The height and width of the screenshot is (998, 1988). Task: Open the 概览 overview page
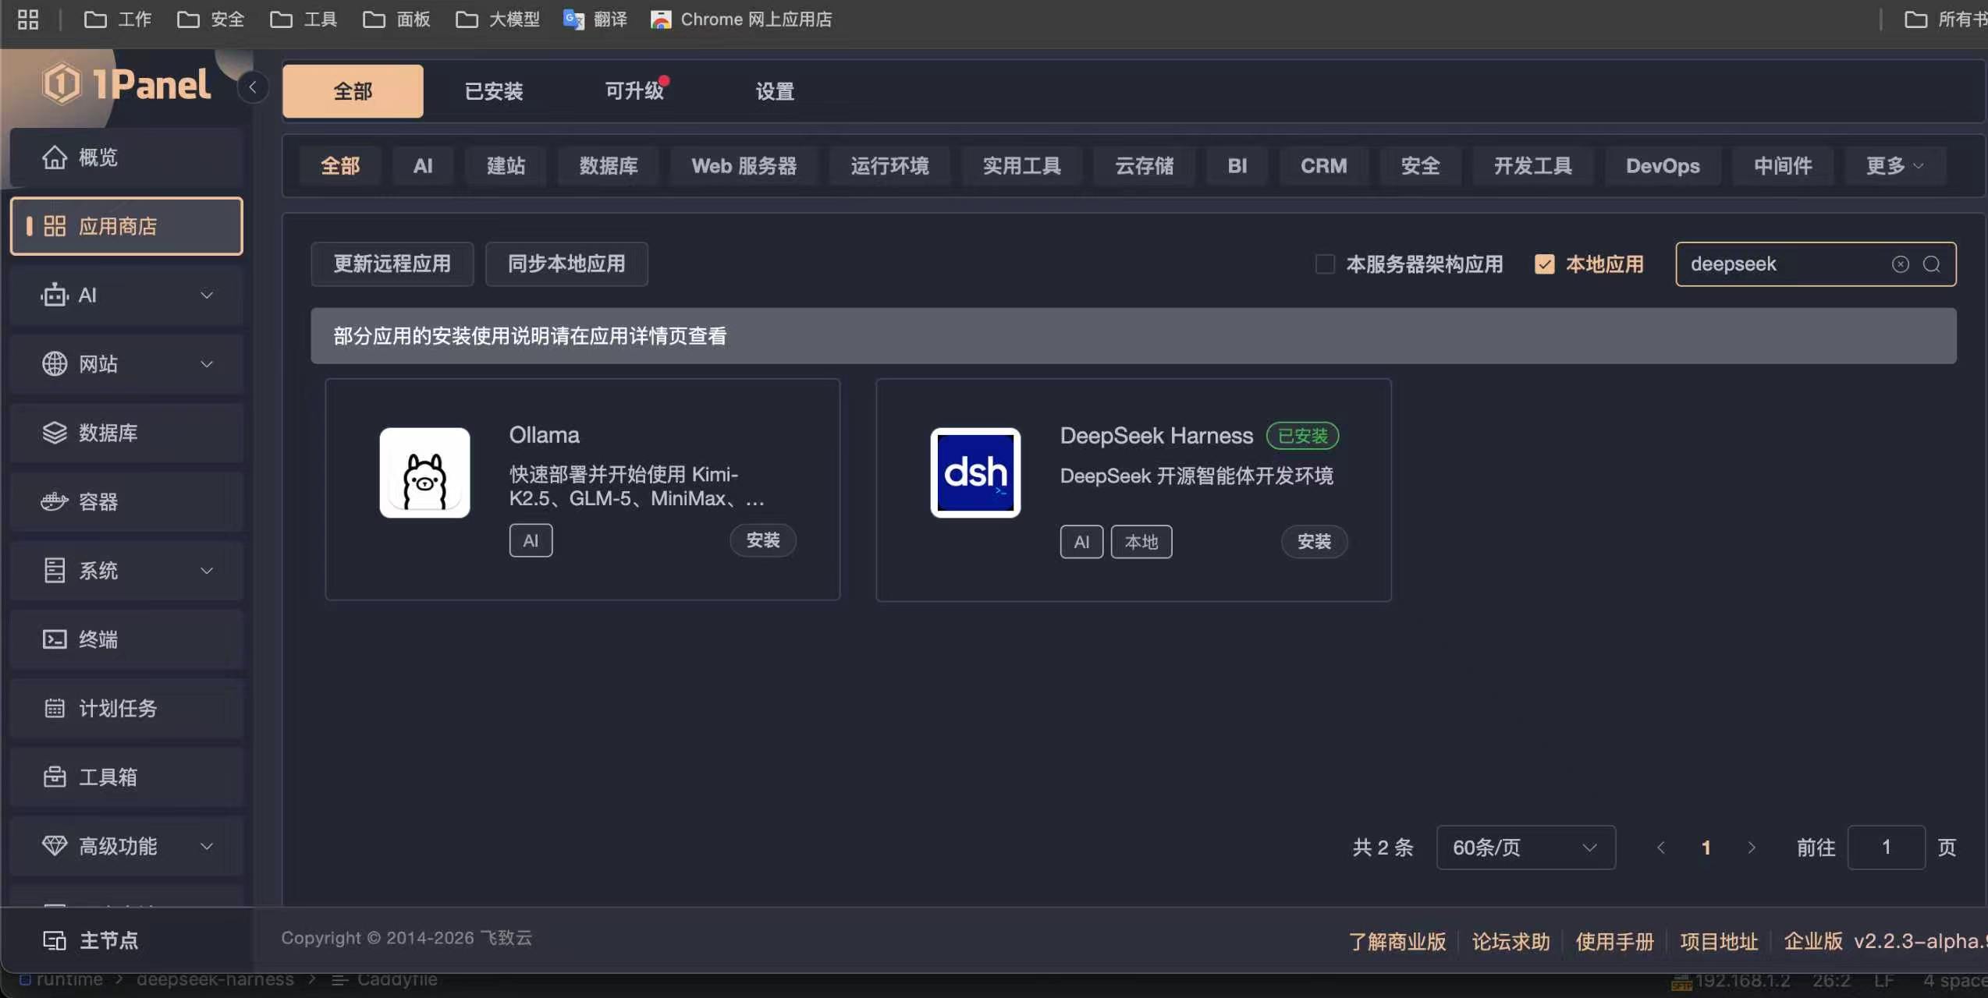pos(126,157)
